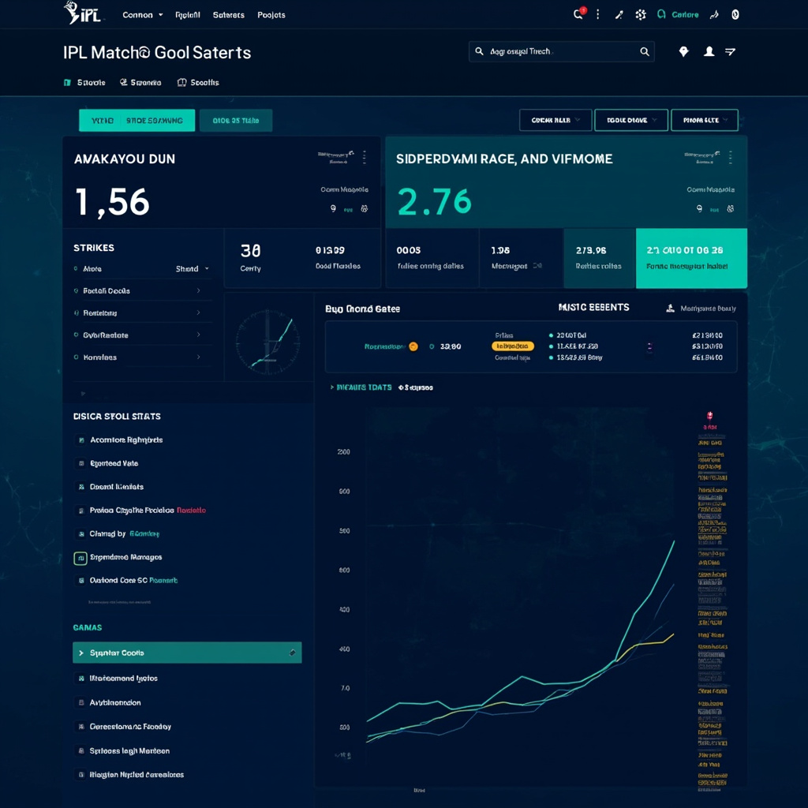The width and height of the screenshot is (808, 808).
Task: Click the highlighted teal SIIOE SOAMUNG button
Action: coord(137,120)
